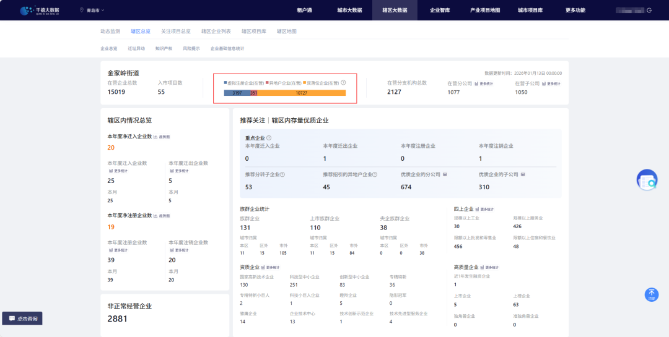The image size is (669, 337).
Task: Open the 企业智库 nav menu
Action: tap(440, 11)
